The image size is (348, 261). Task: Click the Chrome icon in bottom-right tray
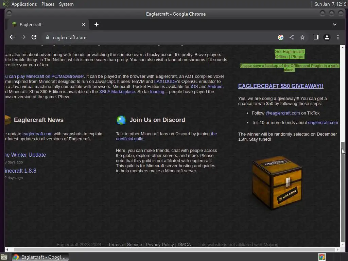coord(322,257)
